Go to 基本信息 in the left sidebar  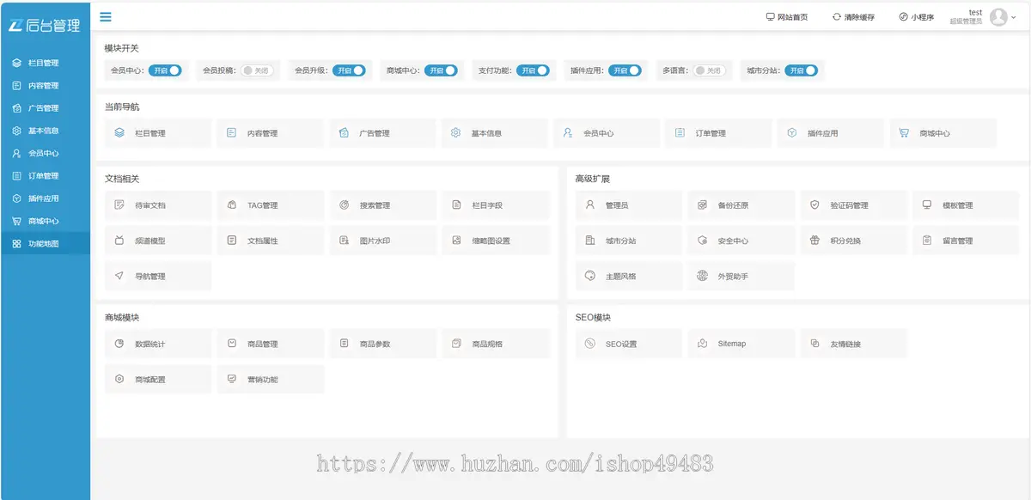[x=45, y=131]
